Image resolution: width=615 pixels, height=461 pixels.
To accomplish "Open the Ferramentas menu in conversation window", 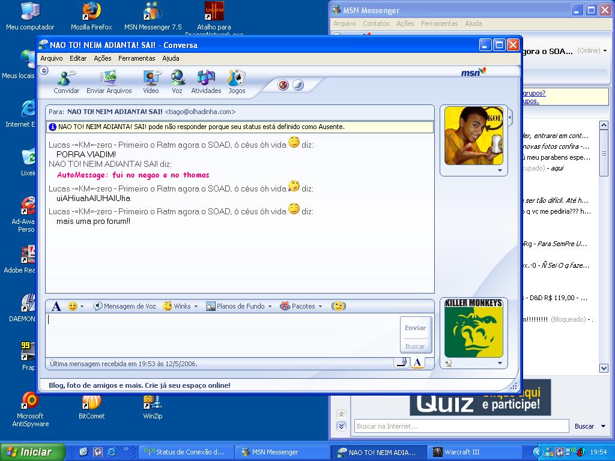I will pyautogui.click(x=136, y=58).
